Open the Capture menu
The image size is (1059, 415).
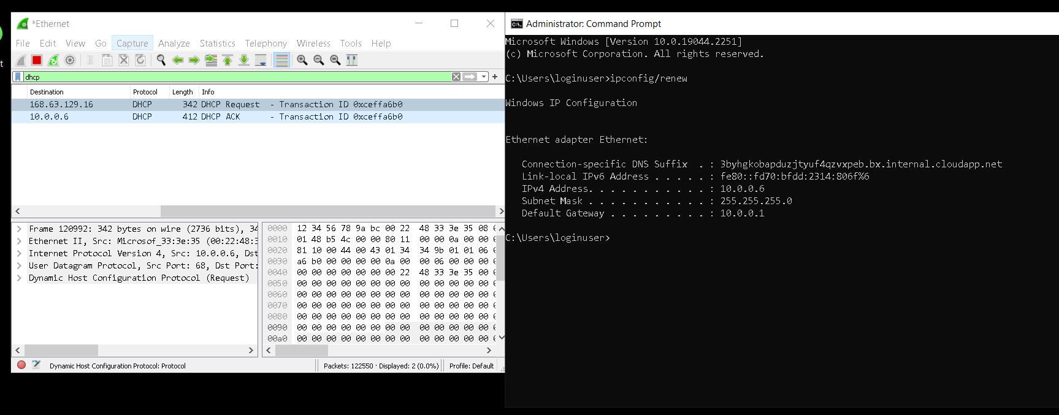coord(132,44)
